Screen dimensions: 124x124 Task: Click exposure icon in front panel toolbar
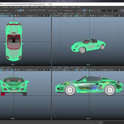tap(37, 70)
